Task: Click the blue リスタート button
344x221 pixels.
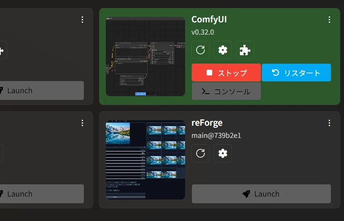Action: (x=296, y=73)
